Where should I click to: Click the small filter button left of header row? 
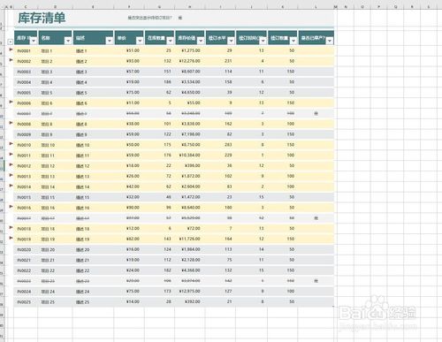[x=10, y=42]
